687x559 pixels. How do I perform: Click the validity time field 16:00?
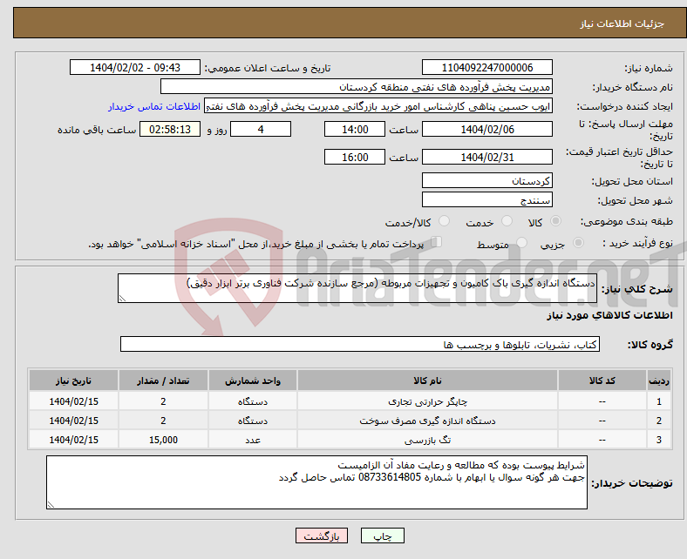(355, 157)
